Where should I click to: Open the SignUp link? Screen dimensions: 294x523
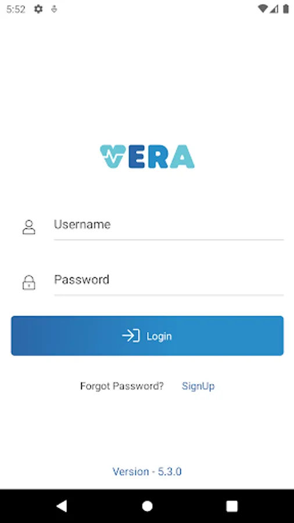click(198, 386)
